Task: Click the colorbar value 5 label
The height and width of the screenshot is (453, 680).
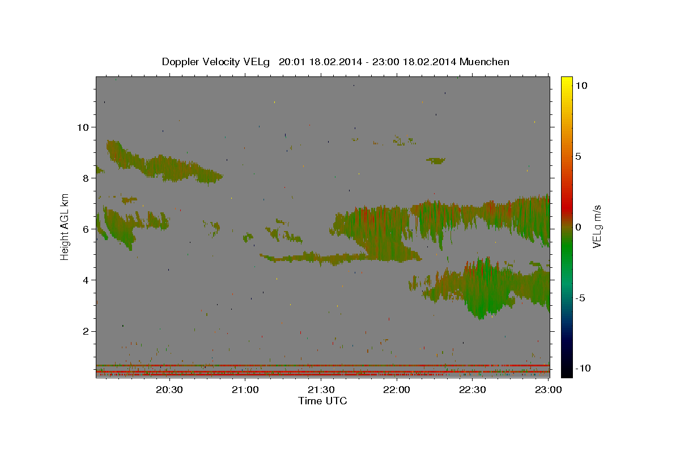Action: point(579,156)
